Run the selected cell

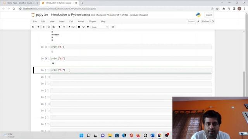click(x=72, y=27)
